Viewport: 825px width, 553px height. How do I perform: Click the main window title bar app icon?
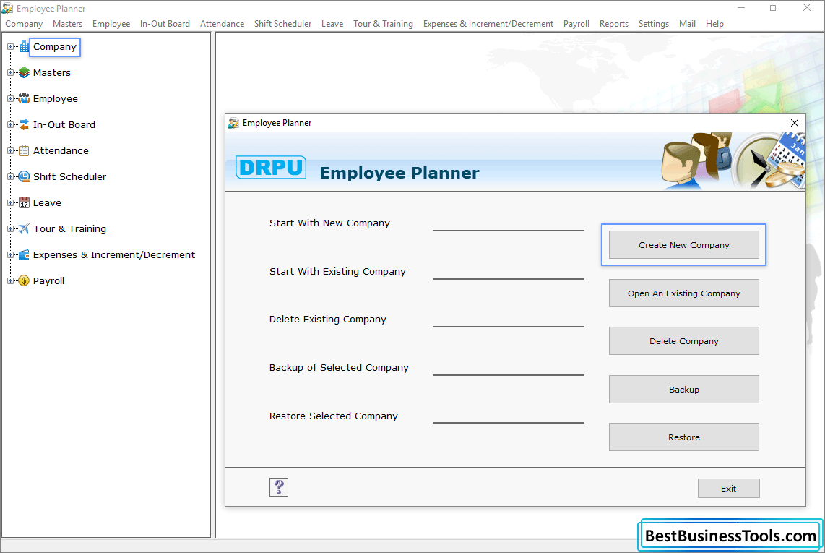click(7, 9)
